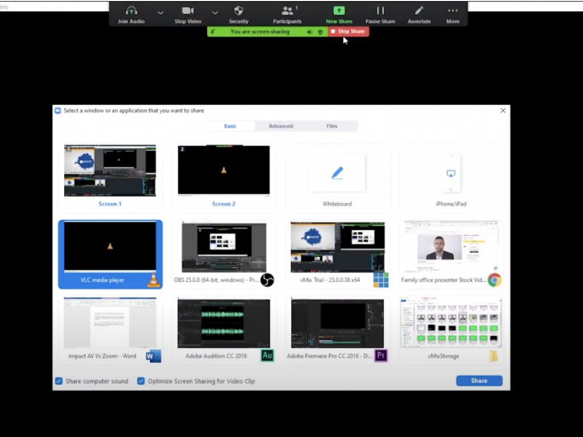Image resolution: width=583 pixels, height=437 pixels.
Task: Click the Join Audio headphone icon
Action: point(132,11)
